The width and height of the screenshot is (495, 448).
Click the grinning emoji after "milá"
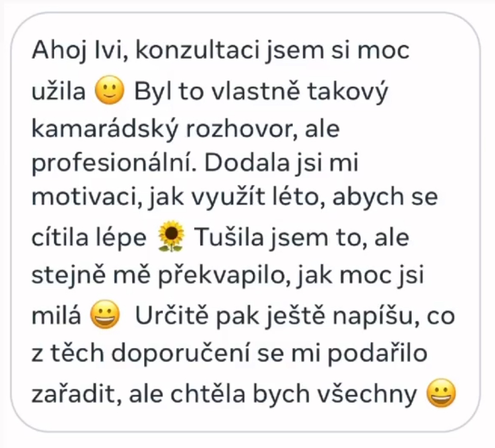click(105, 314)
